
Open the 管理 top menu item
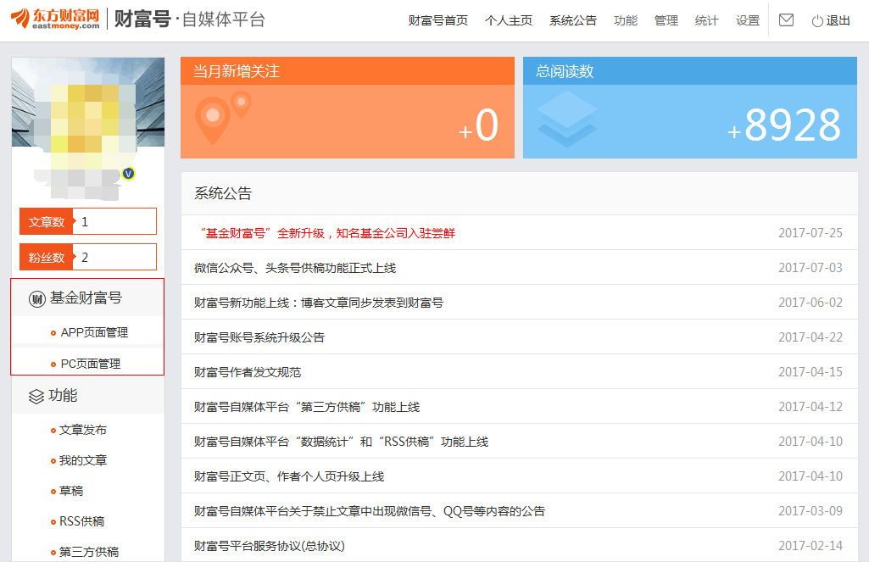[666, 20]
